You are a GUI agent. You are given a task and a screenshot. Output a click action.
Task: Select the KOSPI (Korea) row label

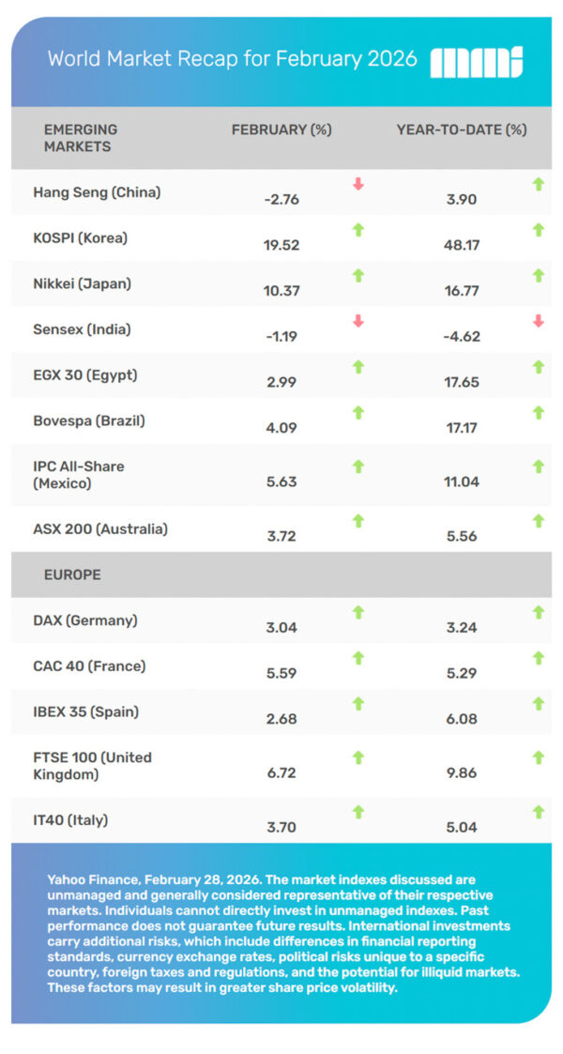pos(80,238)
